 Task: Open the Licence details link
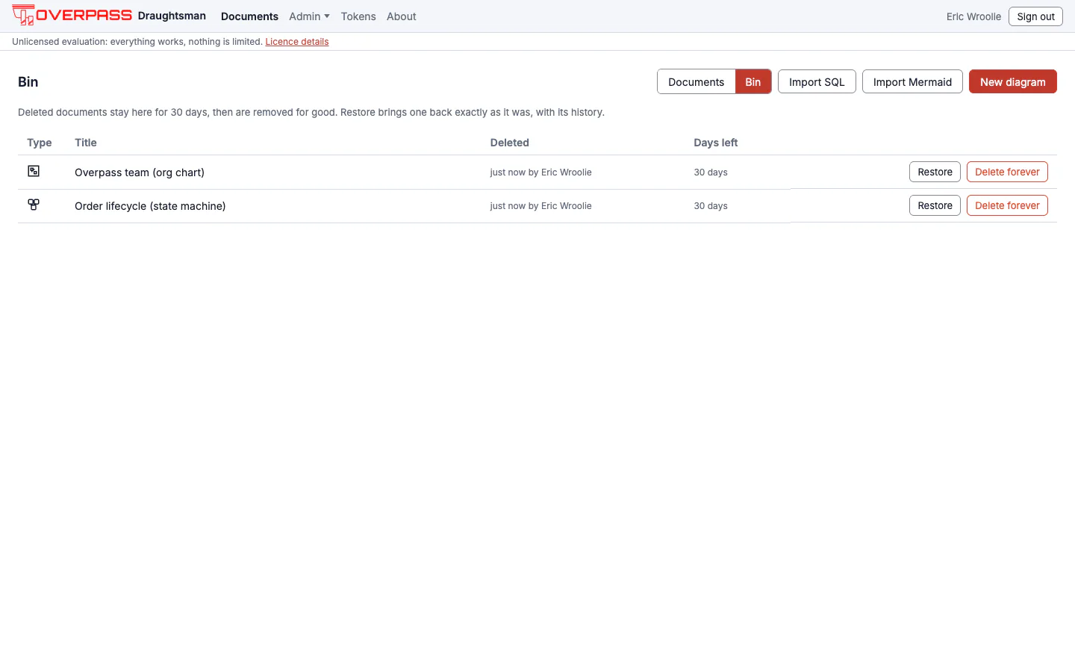pos(297,42)
